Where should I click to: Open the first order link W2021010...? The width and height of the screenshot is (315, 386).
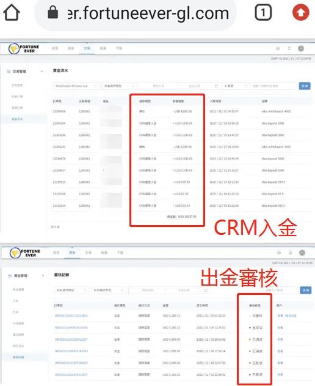click(x=71, y=316)
